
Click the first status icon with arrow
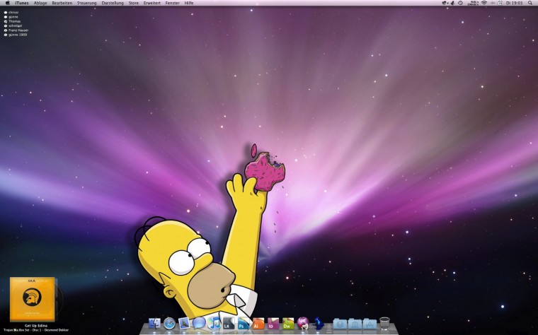[x=445, y=3]
